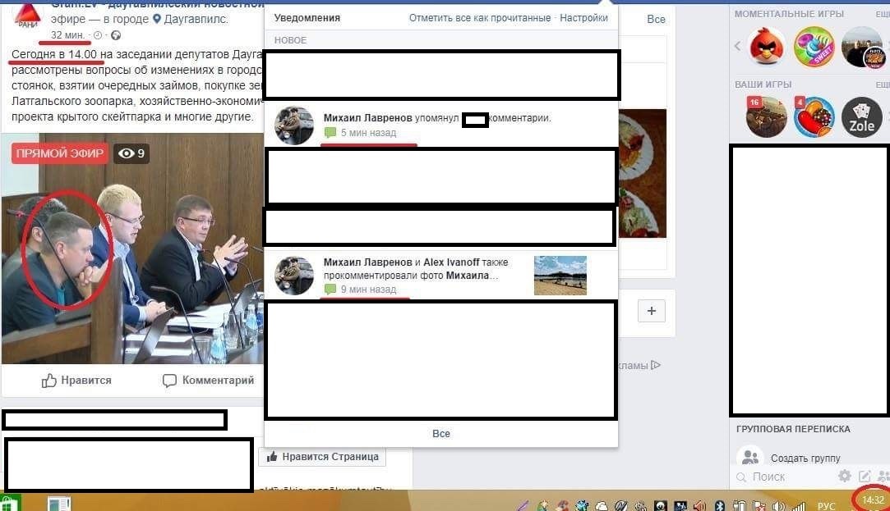
Task: Click Комментарий button under the video
Action: (x=209, y=381)
